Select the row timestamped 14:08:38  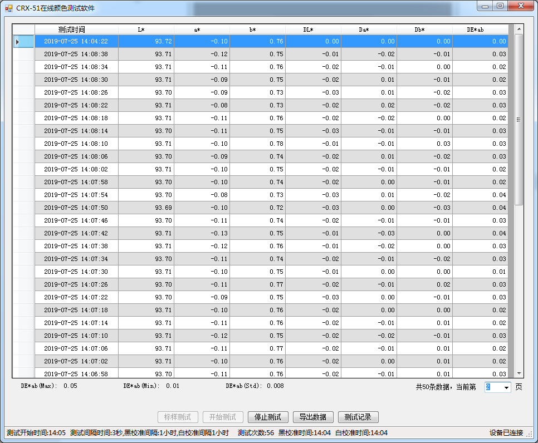pos(76,54)
